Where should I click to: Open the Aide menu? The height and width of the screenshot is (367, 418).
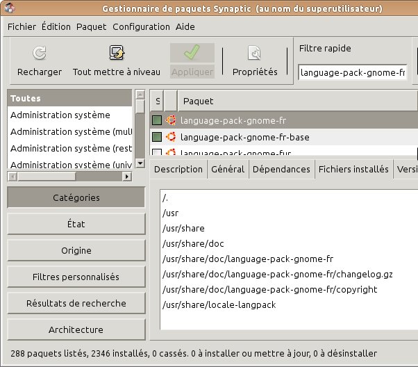[185, 26]
